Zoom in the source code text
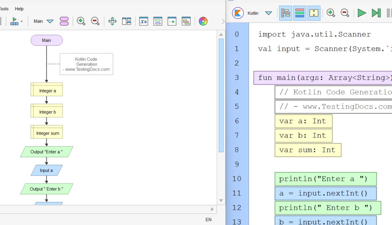 point(331,13)
